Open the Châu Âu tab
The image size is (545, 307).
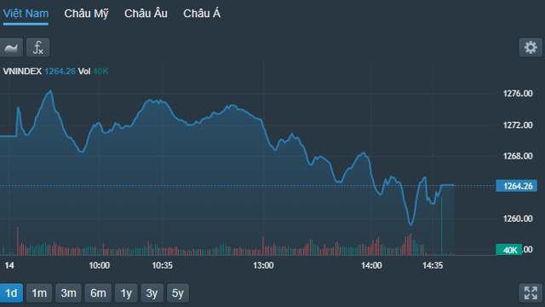coord(146,14)
